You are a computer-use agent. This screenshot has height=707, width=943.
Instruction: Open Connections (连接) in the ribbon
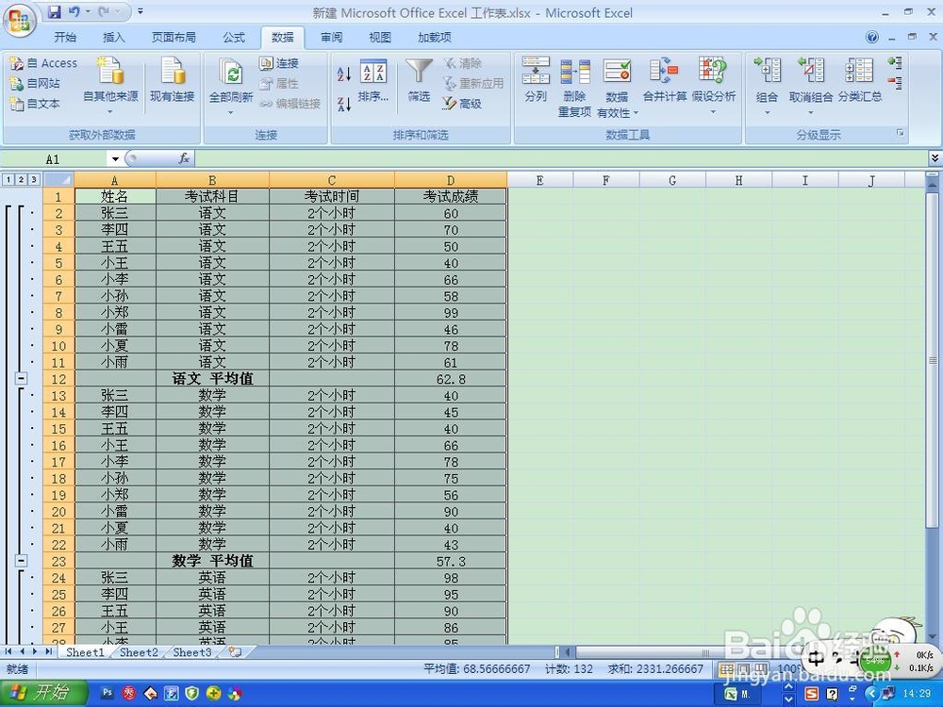(x=279, y=63)
